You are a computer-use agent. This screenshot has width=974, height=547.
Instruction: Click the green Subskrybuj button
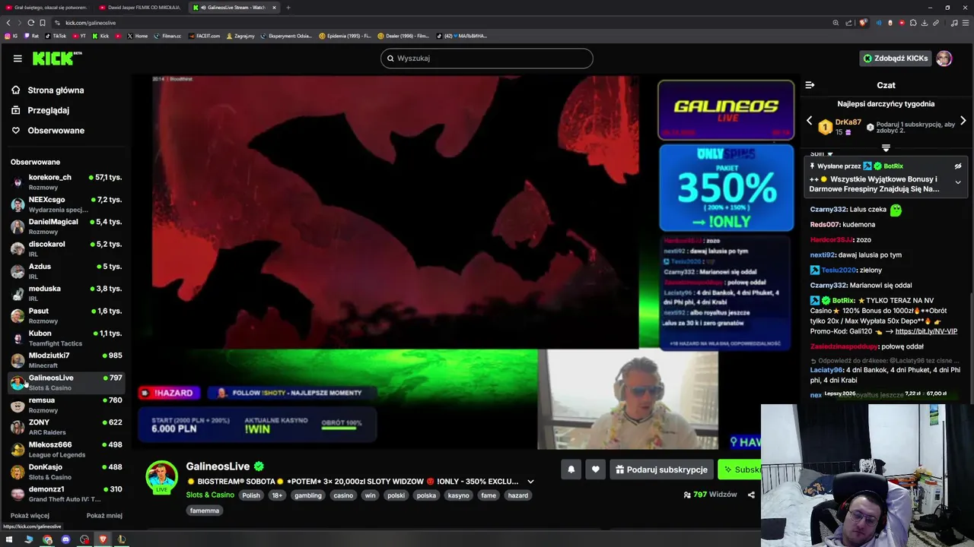[740, 470]
